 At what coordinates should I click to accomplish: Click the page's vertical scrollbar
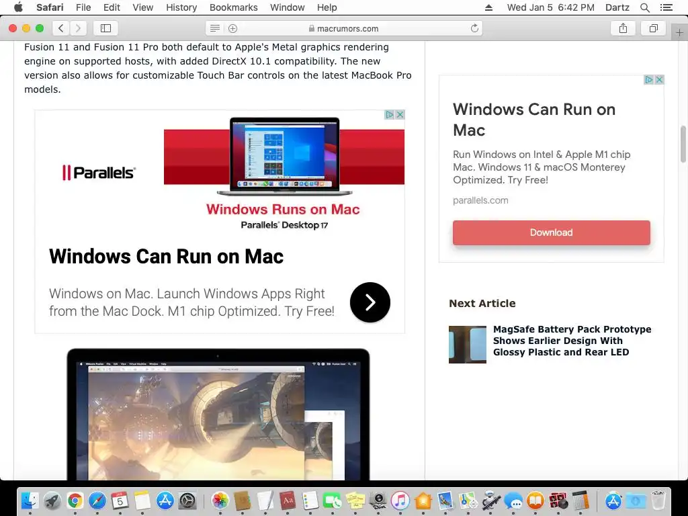click(x=683, y=144)
